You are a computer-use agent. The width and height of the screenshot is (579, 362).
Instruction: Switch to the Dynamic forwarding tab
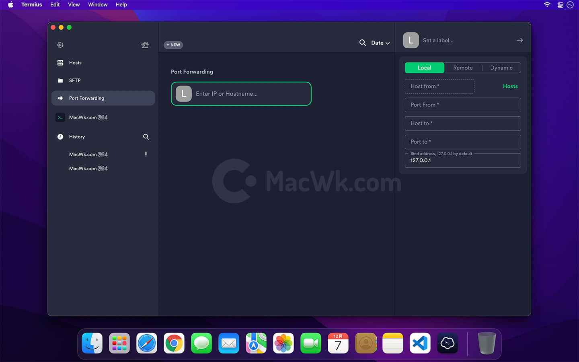pyautogui.click(x=501, y=68)
